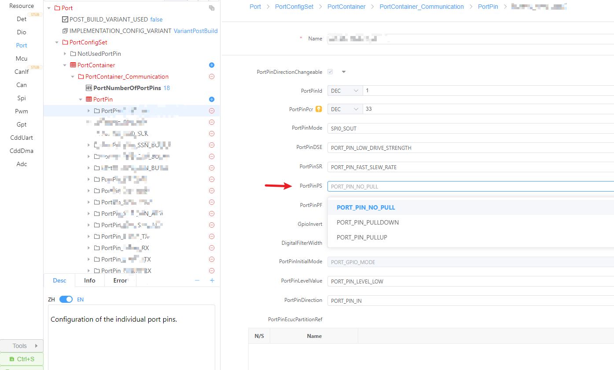Open the PortPinId DEC format dropdown
614x370 pixels.
(345, 91)
